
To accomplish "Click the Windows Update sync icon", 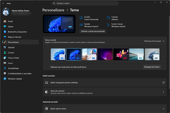I will [x=5, y=79].
